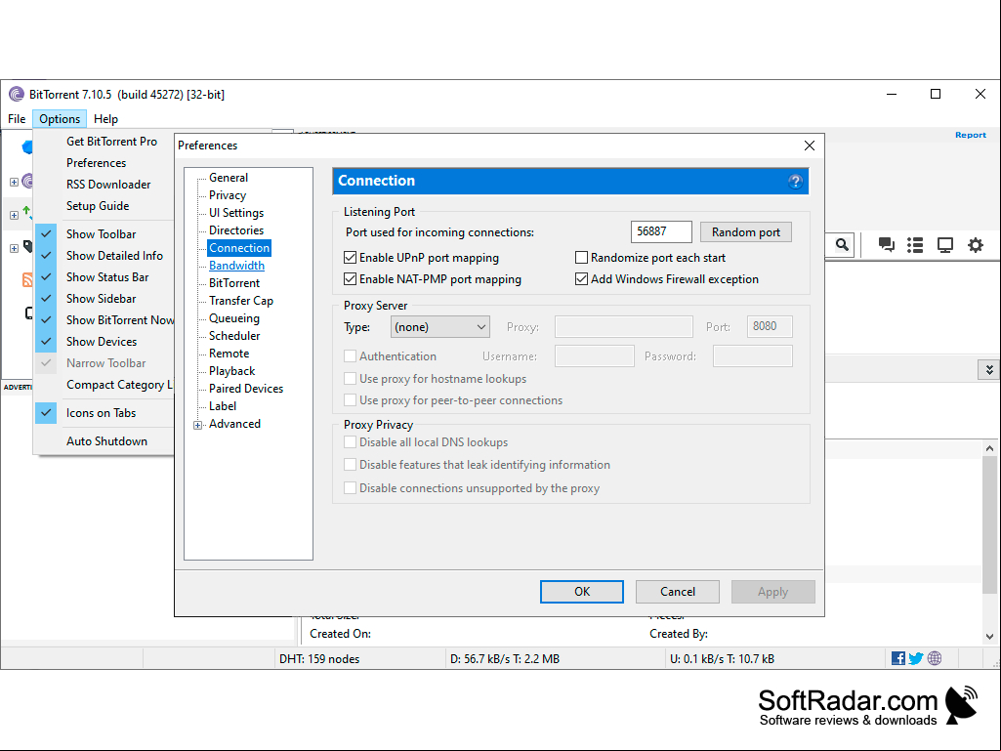Click the scroll down arrow of the right scrollbar
This screenshot has width=1001, height=751.
click(989, 636)
